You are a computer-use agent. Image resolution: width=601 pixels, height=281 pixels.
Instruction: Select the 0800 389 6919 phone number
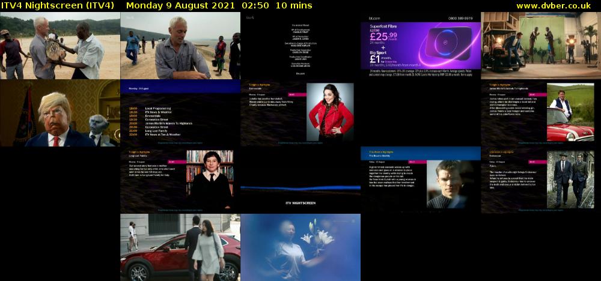pos(460,18)
